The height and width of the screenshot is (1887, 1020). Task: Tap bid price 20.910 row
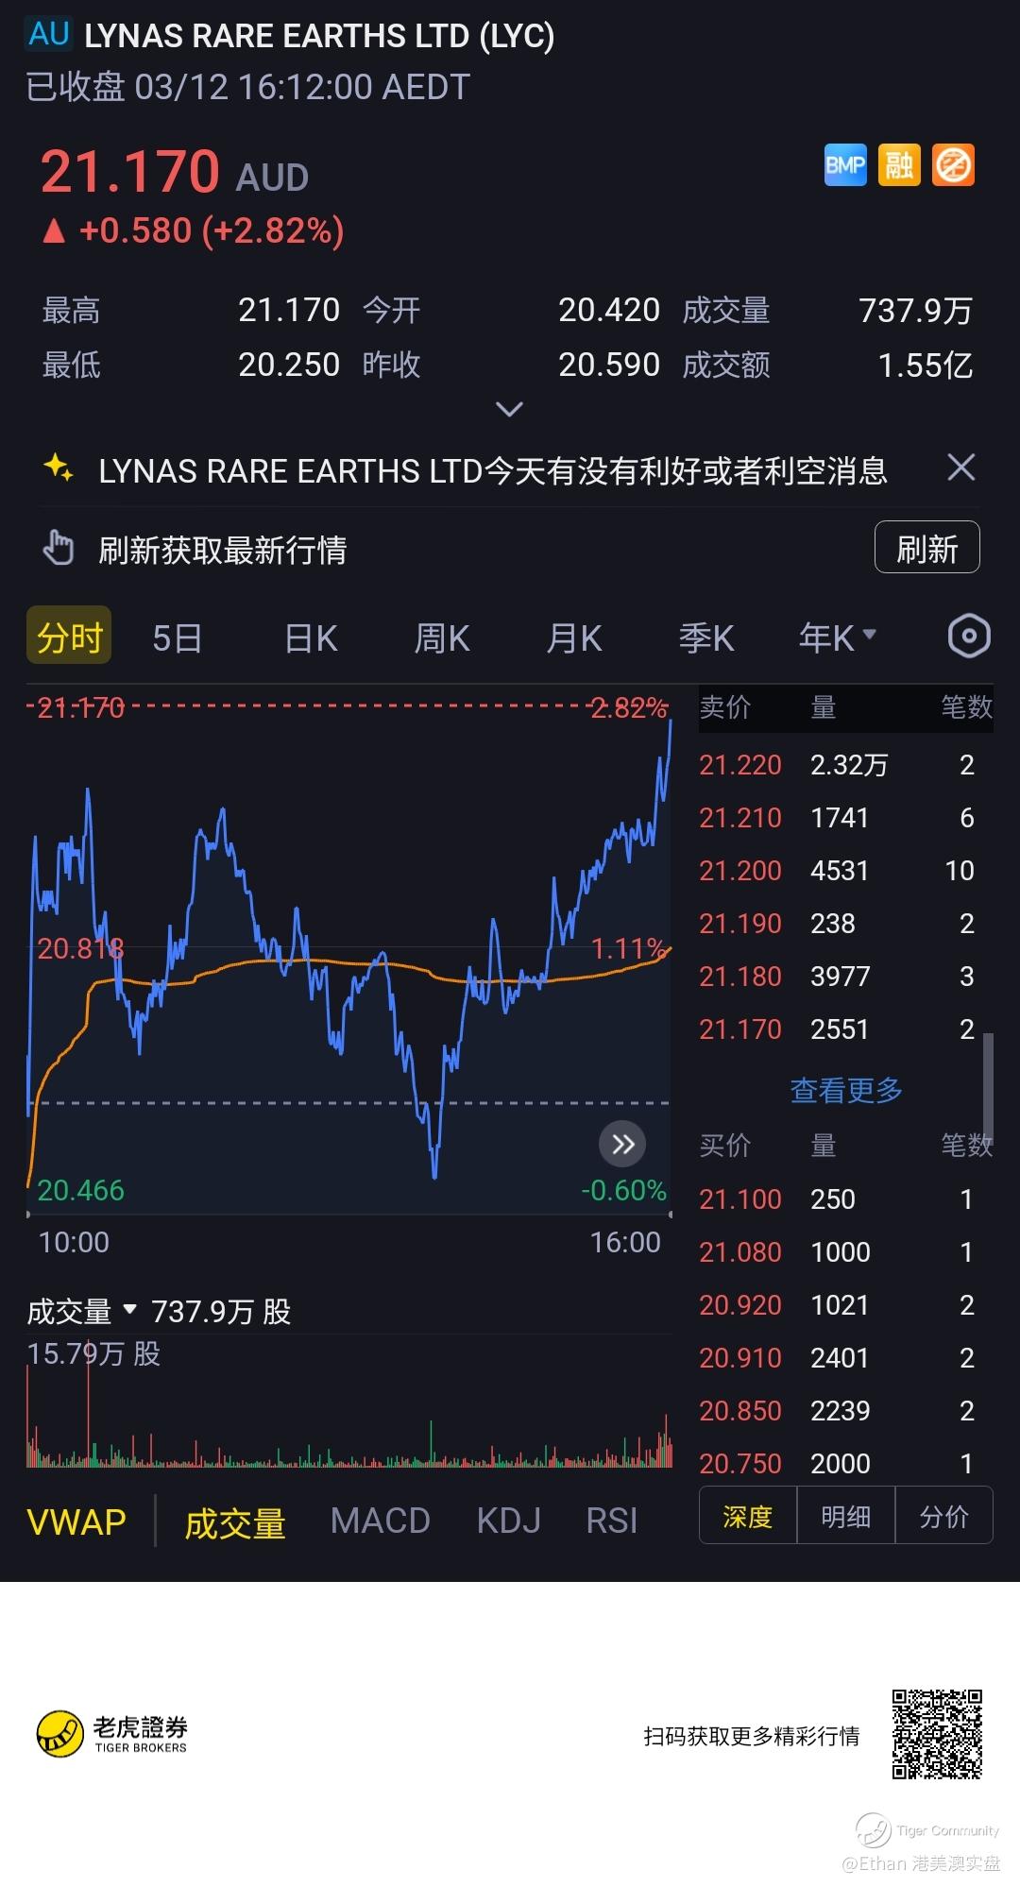point(845,1358)
